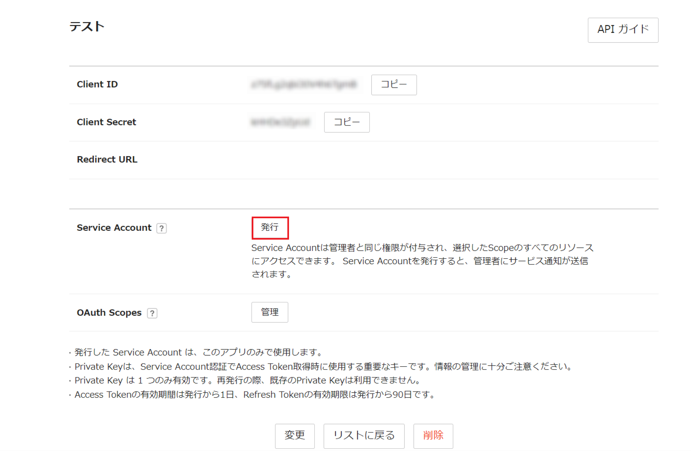This screenshot has width=691, height=451.
Task: Click the Access Token validity note
Action: [x=255, y=395]
